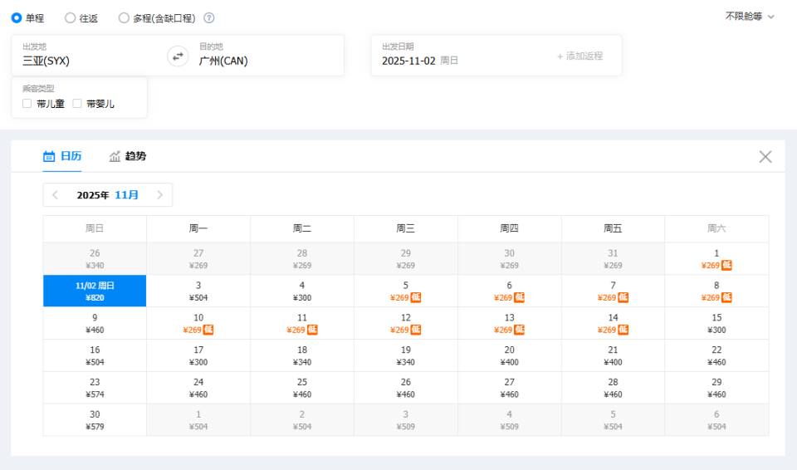This screenshot has height=470, width=797.
Task: Select November 25 priced ¥460
Action: pyautogui.click(x=302, y=388)
